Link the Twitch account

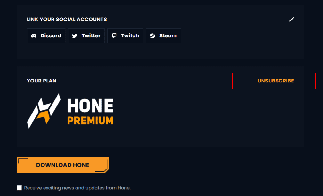(125, 36)
